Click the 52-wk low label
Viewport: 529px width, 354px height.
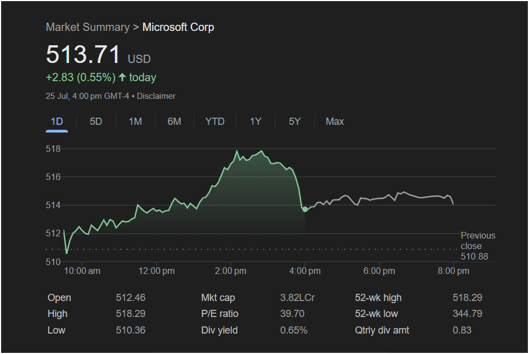[377, 314]
